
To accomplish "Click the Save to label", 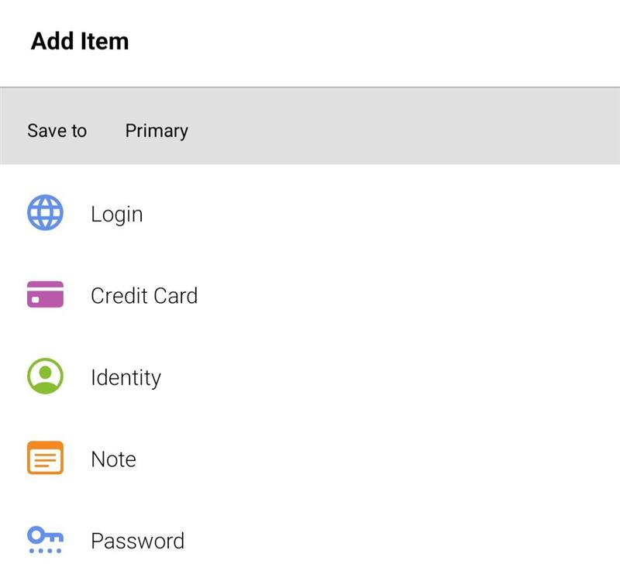I will point(57,131).
